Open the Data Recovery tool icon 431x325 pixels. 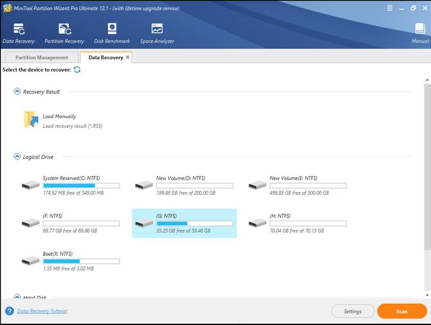point(19,29)
